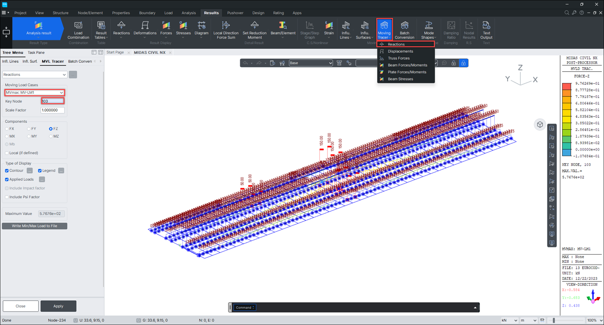Image resolution: width=604 pixels, height=325 pixels.
Task: Open Contour details ellipsis button
Action: tap(30, 171)
